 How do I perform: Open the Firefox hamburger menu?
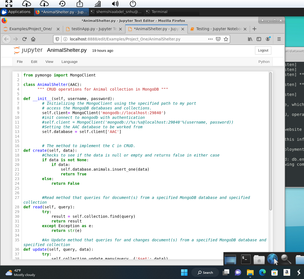click(279, 39)
